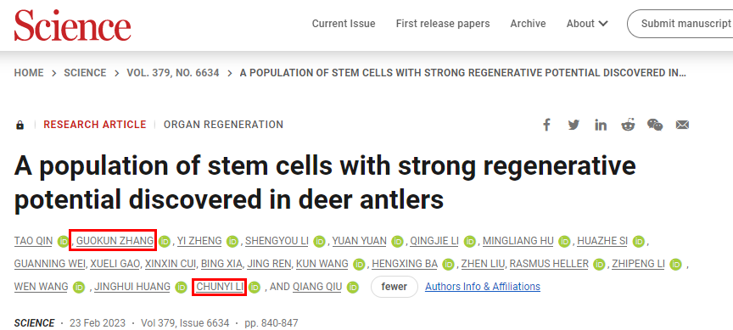This screenshot has width=733, height=330.
Task: Open Vol. 379, No. 6634 breadcrumb
Action: (173, 73)
